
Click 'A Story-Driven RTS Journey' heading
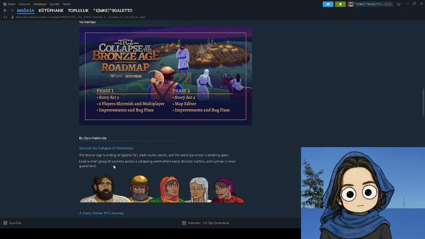tap(102, 213)
